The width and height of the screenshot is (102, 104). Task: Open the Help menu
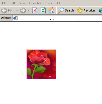click(59, 3)
